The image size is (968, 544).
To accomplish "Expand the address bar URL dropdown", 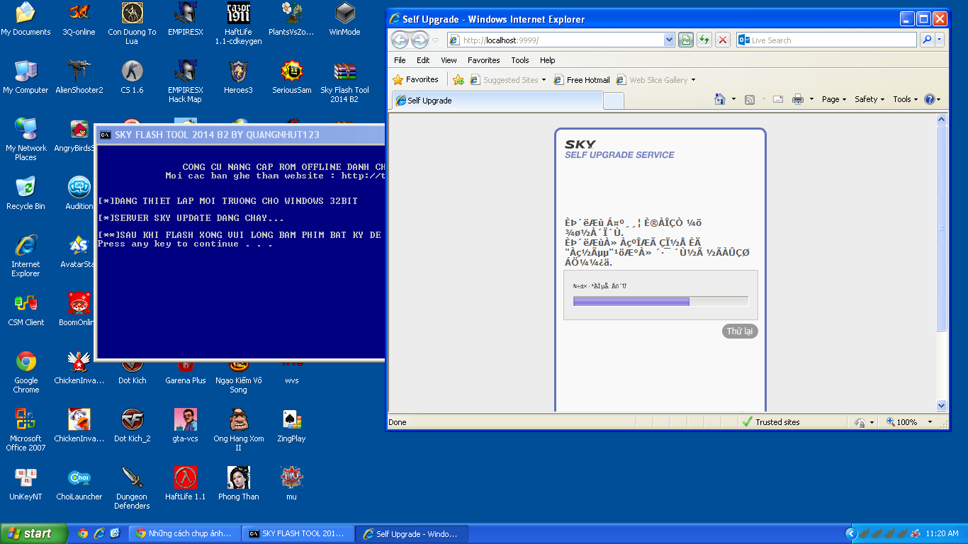I will tap(669, 40).
